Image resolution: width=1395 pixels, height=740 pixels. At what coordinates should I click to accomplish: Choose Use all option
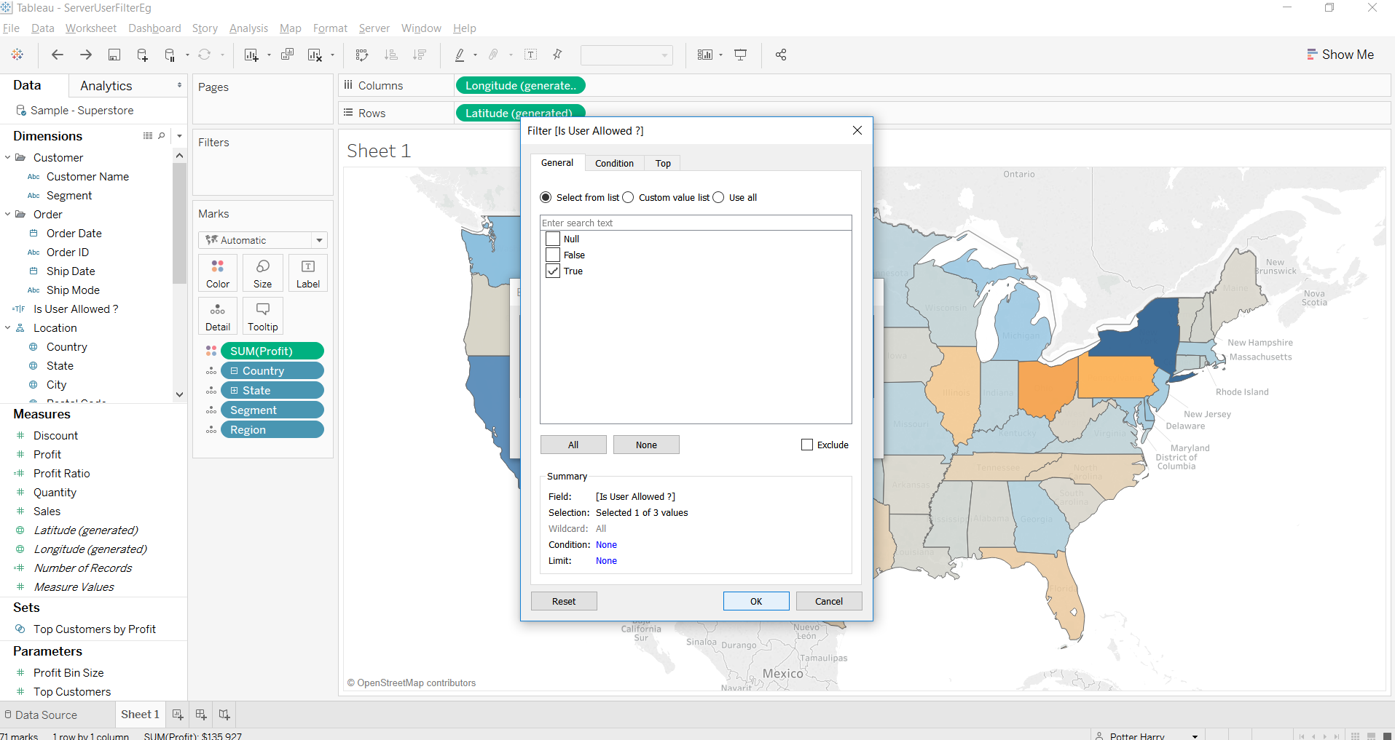(718, 197)
